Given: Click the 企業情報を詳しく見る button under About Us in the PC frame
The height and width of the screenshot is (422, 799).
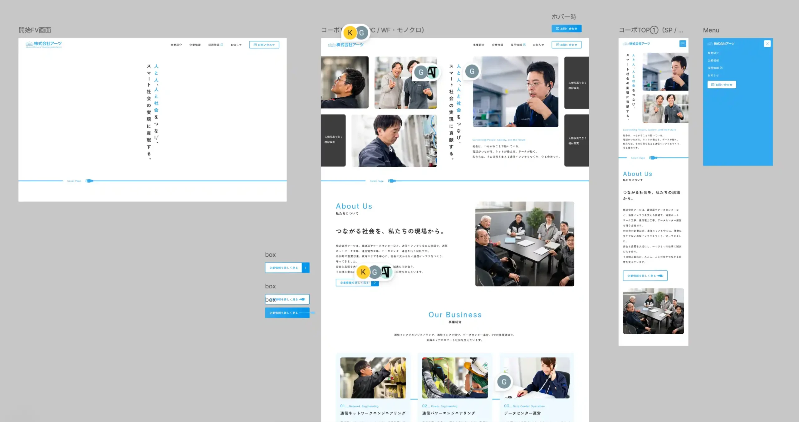Looking at the screenshot, I should tap(357, 283).
